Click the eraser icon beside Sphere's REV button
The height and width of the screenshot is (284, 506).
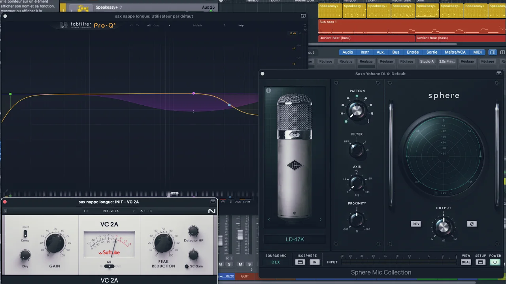coord(471,224)
